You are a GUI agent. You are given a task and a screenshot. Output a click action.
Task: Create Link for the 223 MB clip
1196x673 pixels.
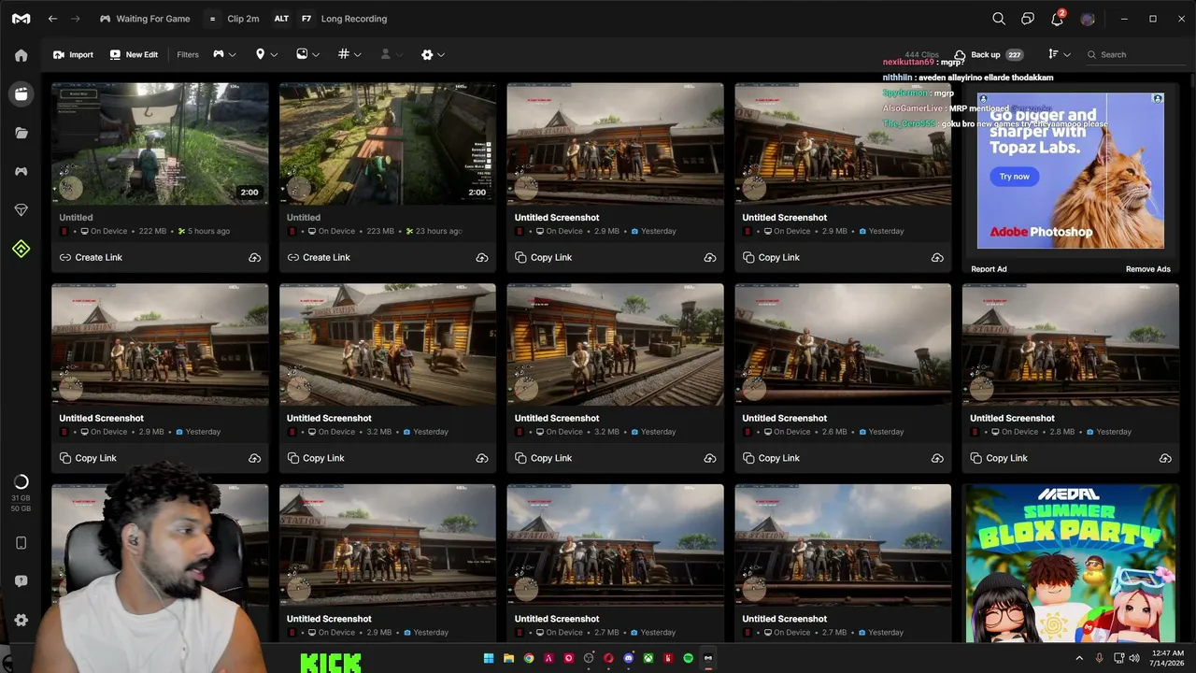click(x=319, y=257)
